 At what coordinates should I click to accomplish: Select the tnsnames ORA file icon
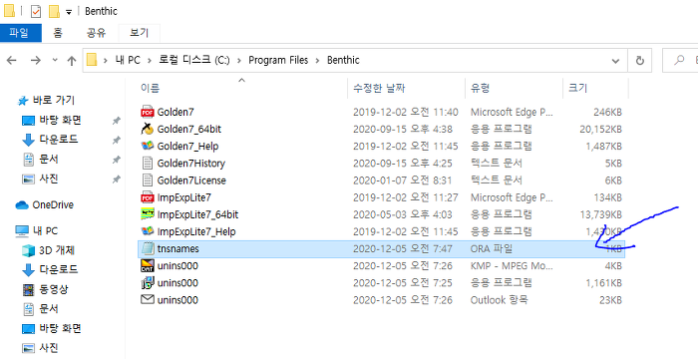click(148, 248)
